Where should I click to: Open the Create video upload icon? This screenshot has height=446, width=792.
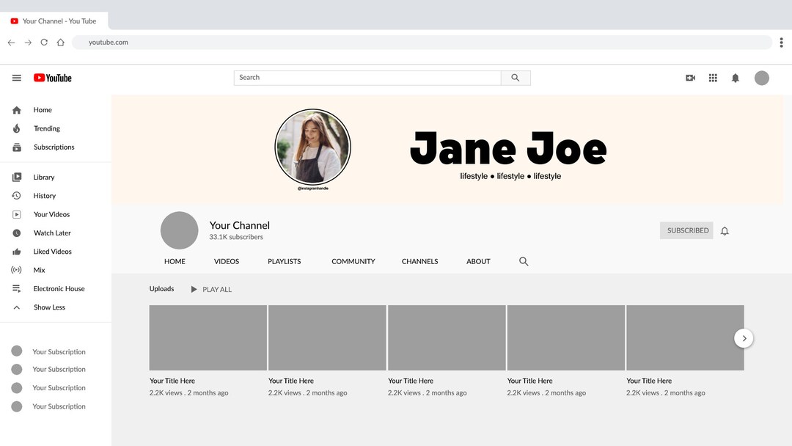coord(689,77)
